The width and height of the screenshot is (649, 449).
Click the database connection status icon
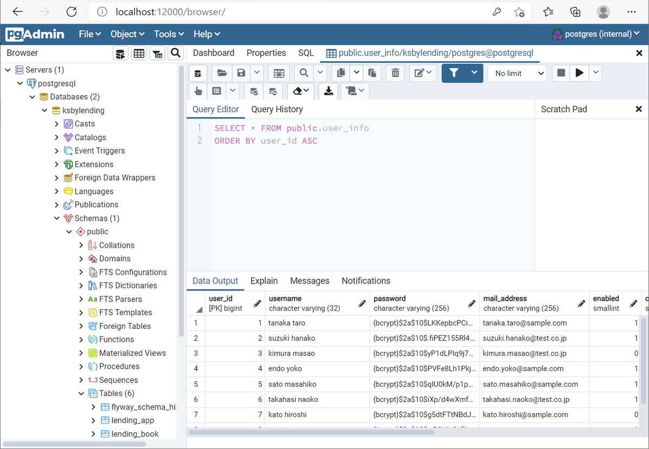tap(198, 73)
